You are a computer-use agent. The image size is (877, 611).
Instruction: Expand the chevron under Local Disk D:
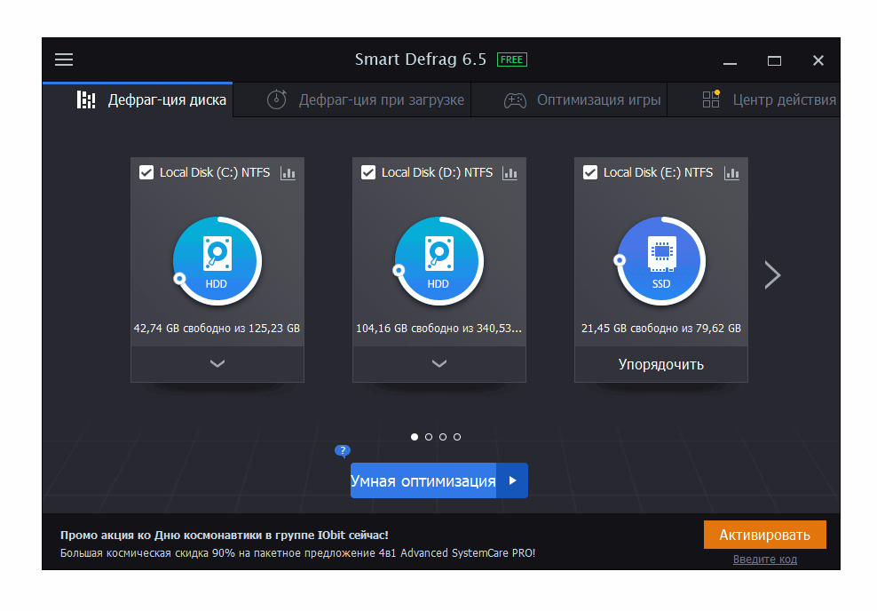[438, 364]
